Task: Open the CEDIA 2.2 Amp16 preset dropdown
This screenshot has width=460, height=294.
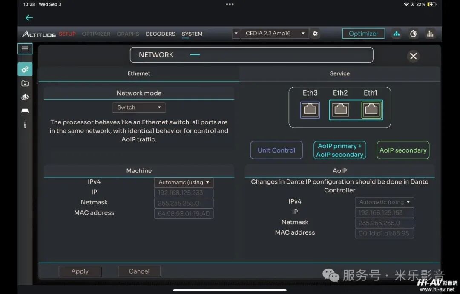Action: [x=274, y=34]
